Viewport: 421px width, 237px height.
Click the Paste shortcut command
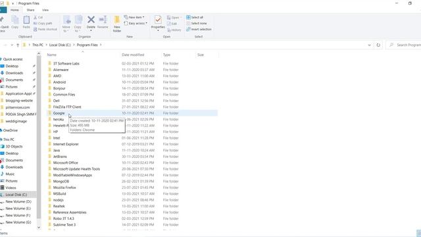pos(45,29)
